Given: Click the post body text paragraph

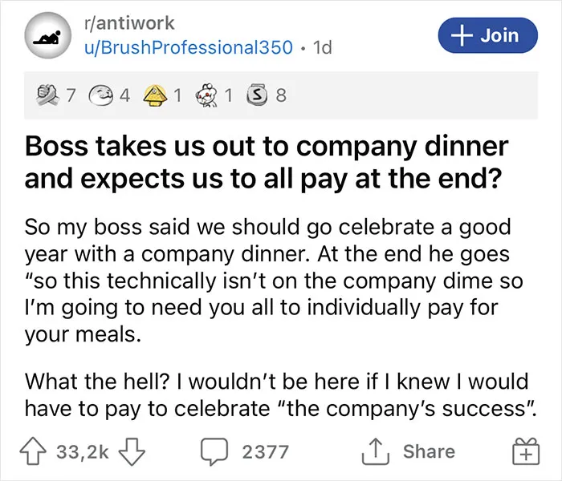Looking at the screenshot, I should point(274,281).
